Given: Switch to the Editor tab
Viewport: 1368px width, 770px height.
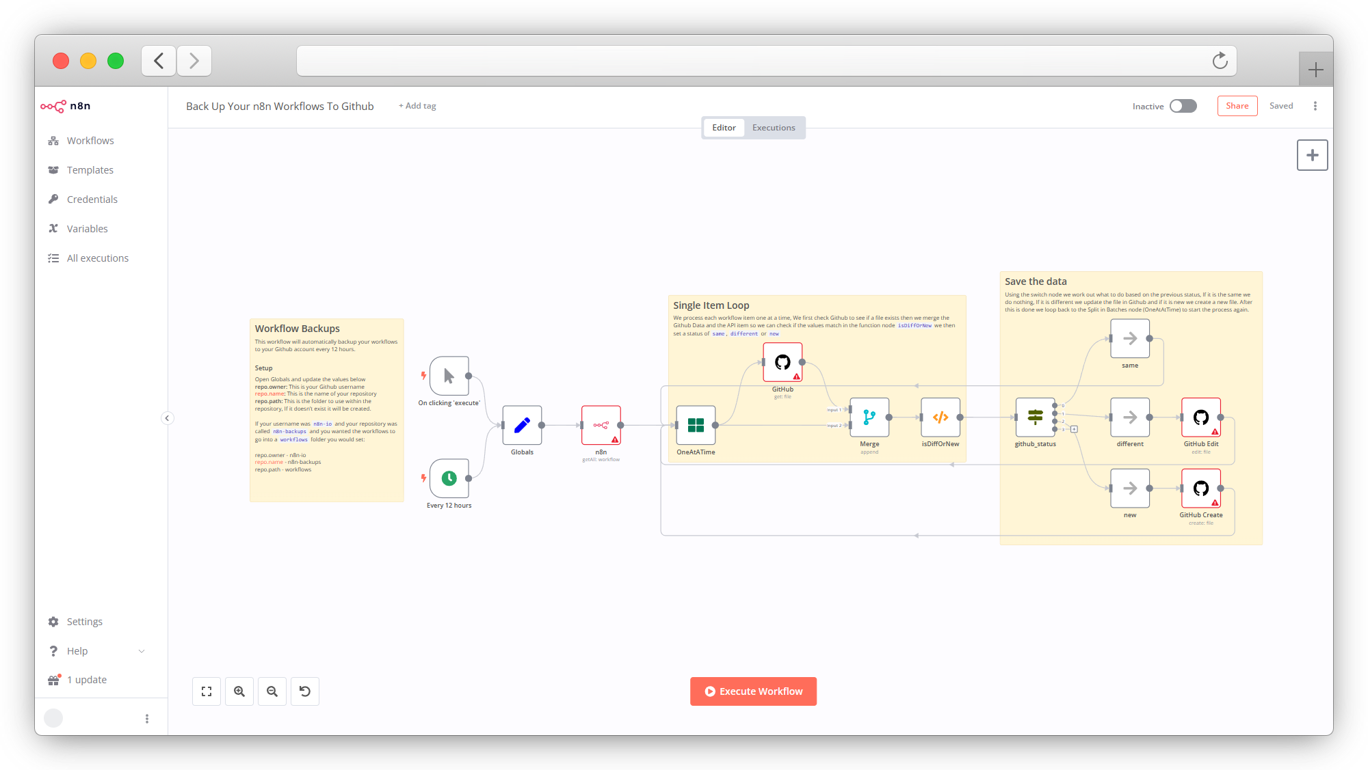Looking at the screenshot, I should (x=724, y=128).
